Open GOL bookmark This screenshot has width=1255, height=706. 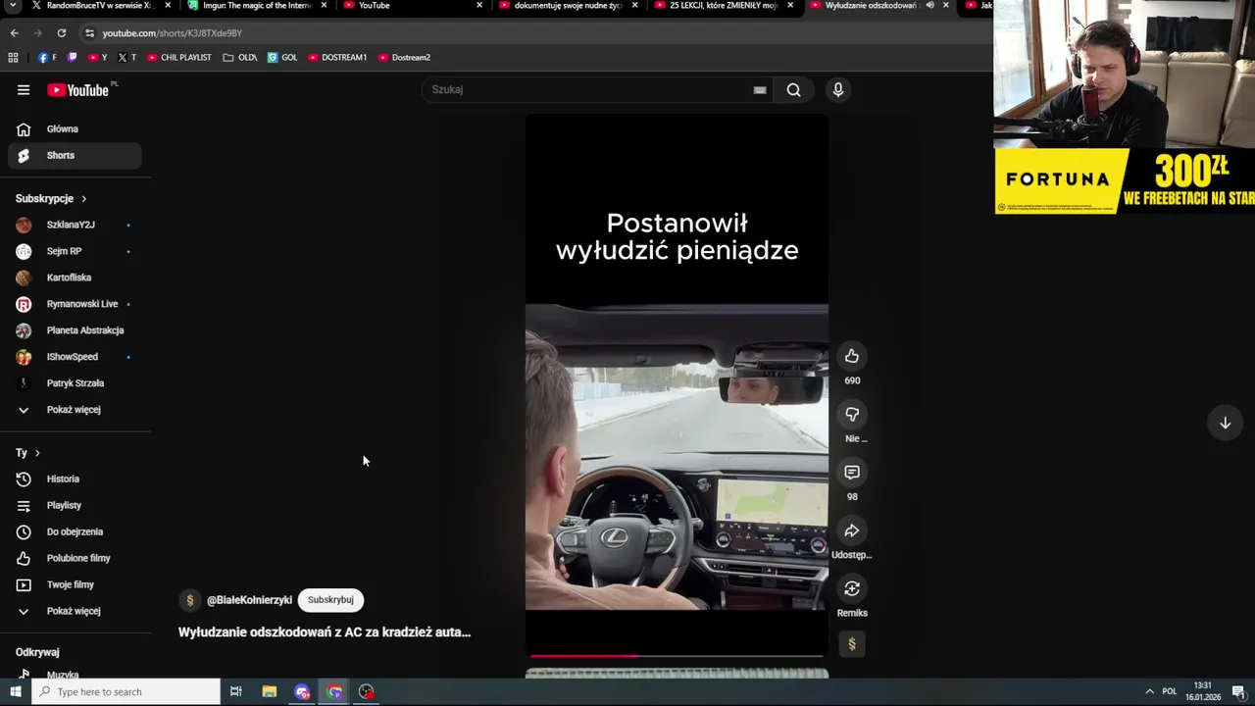(x=282, y=58)
